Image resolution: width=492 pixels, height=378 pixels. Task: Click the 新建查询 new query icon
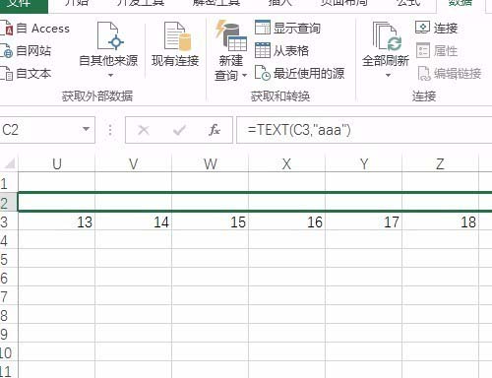point(231,35)
